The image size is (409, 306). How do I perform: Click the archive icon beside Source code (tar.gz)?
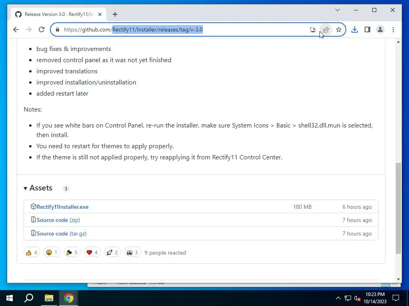coord(34,233)
